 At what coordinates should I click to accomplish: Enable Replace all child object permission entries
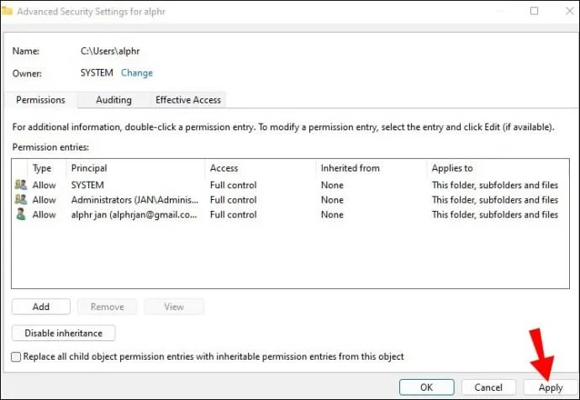coord(16,357)
